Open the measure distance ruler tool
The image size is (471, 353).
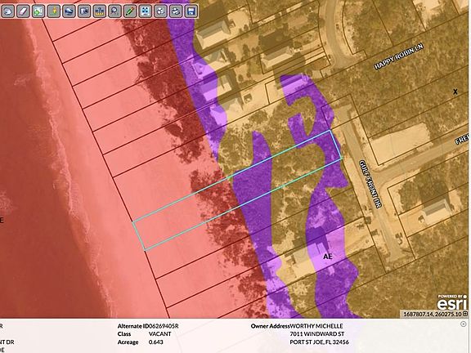[x=100, y=11]
